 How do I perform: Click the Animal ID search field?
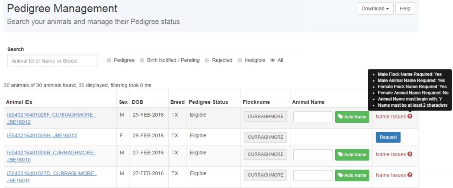52,61
